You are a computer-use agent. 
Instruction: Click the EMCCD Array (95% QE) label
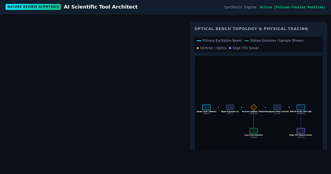301,112
